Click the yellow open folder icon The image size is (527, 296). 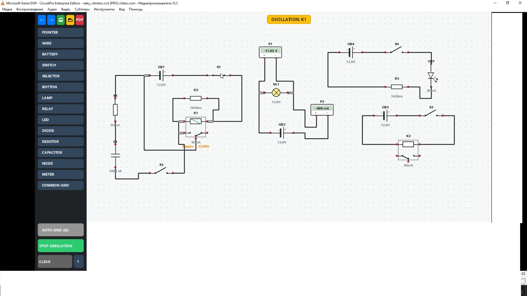click(70, 20)
